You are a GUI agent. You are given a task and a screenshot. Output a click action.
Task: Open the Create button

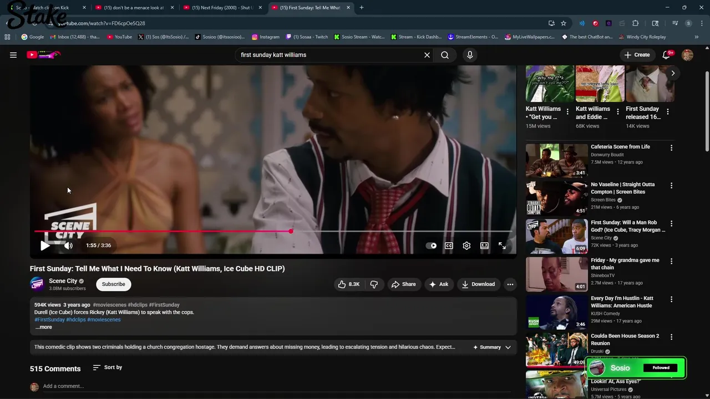click(637, 55)
